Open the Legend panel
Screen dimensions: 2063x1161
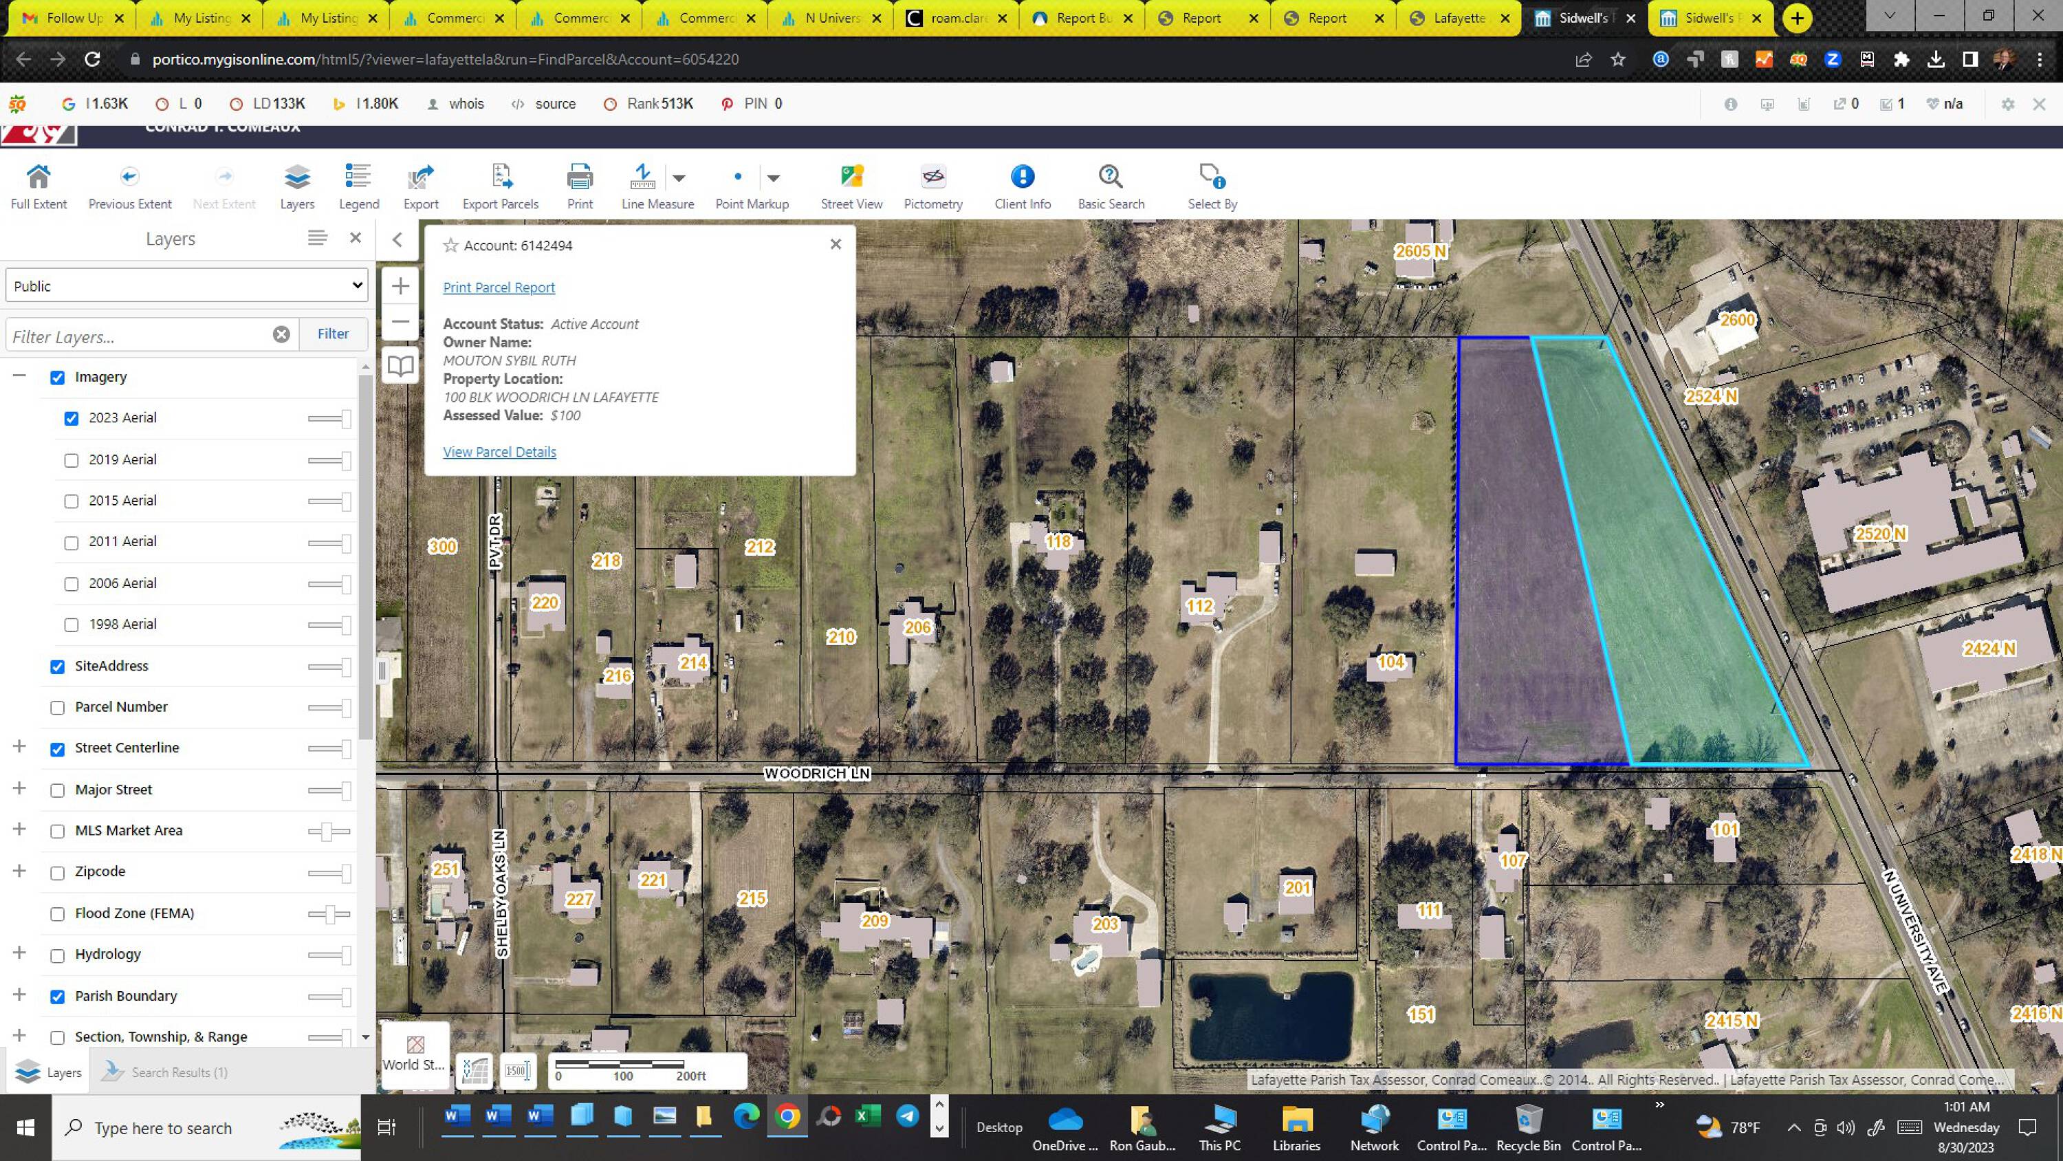coord(358,177)
